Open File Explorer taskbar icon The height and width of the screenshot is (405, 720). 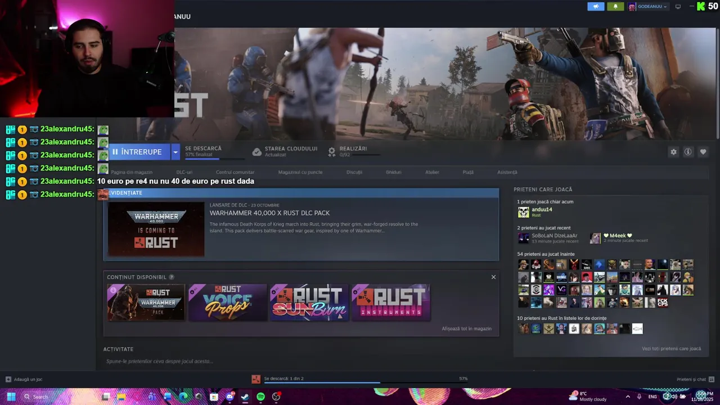[121, 397]
